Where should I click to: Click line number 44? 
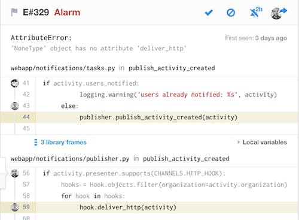point(26,117)
